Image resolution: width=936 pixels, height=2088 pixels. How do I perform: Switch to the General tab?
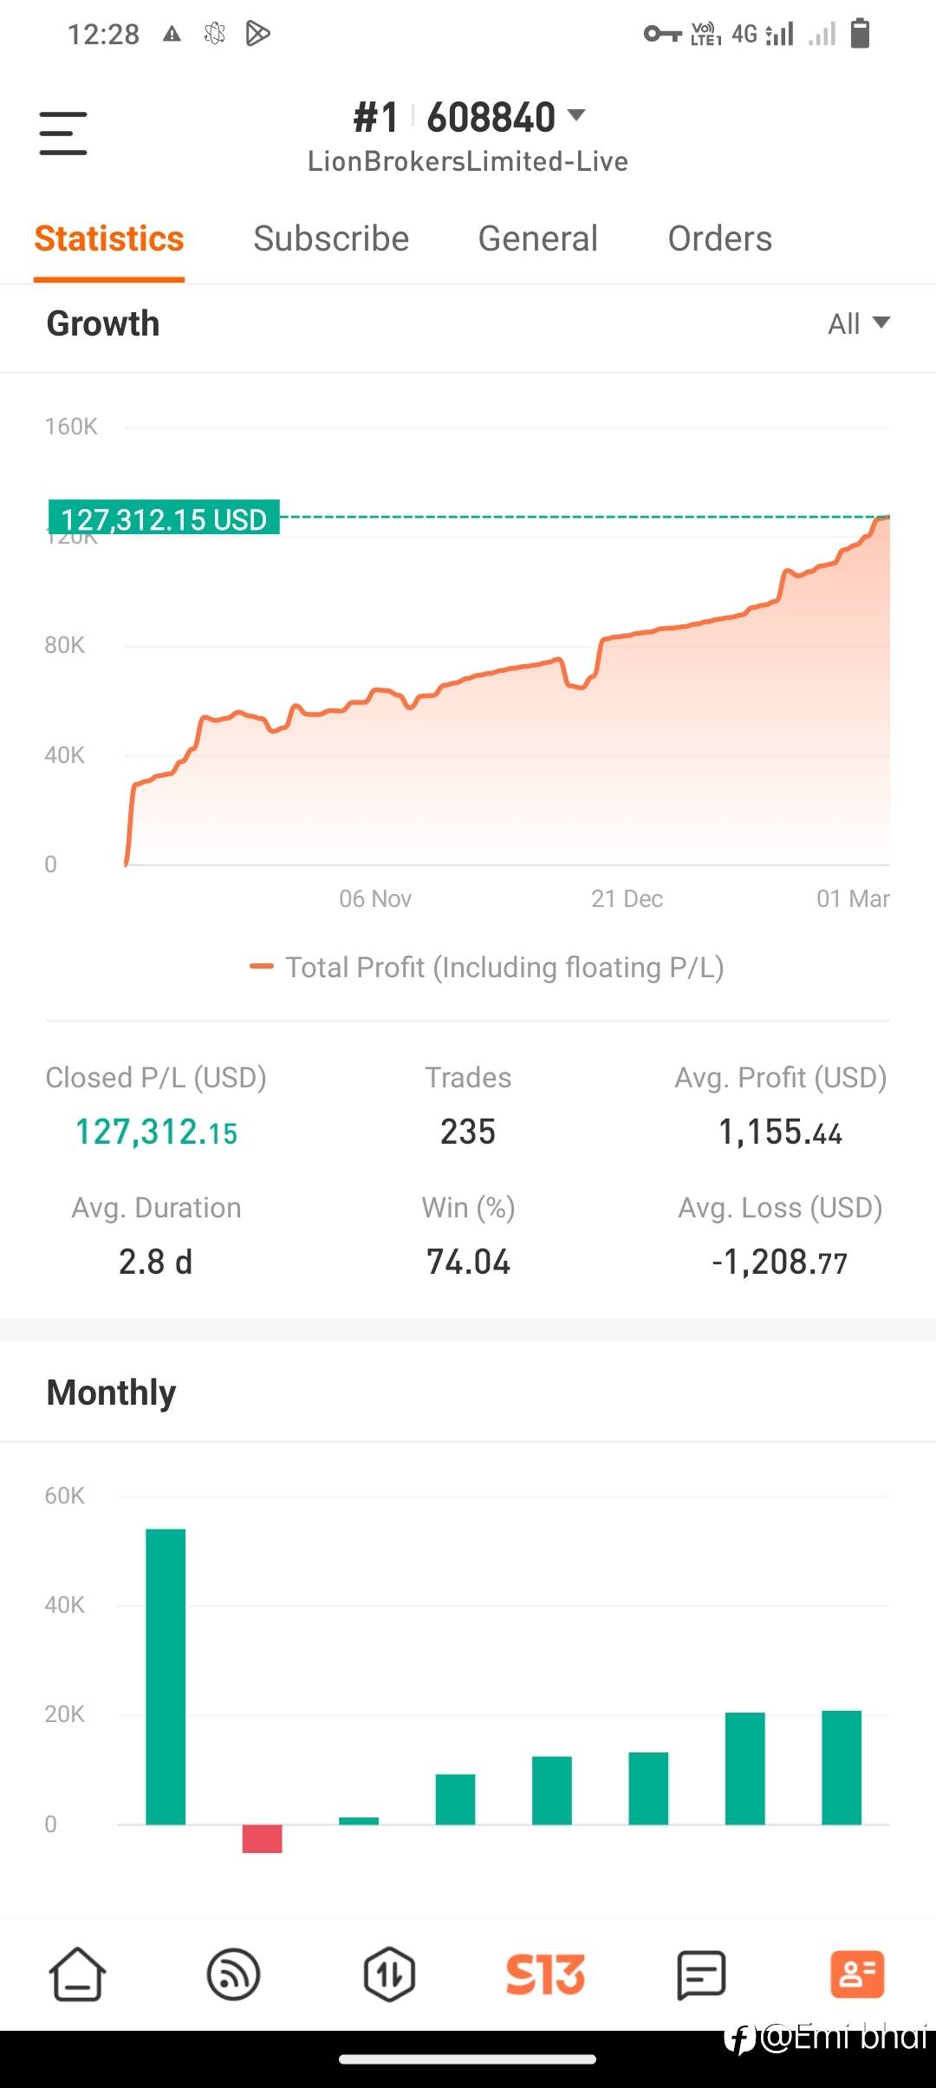tap(538, 238)
